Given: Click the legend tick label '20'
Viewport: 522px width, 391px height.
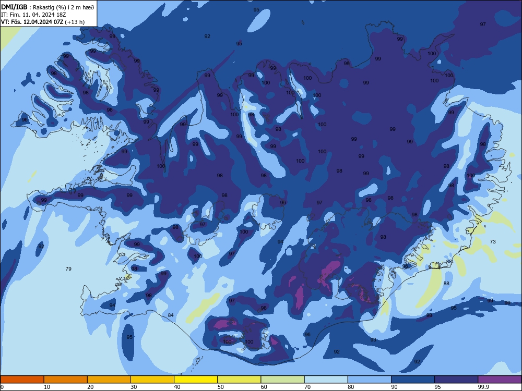Looking at the screenshot, I should [x=90, y=387].
